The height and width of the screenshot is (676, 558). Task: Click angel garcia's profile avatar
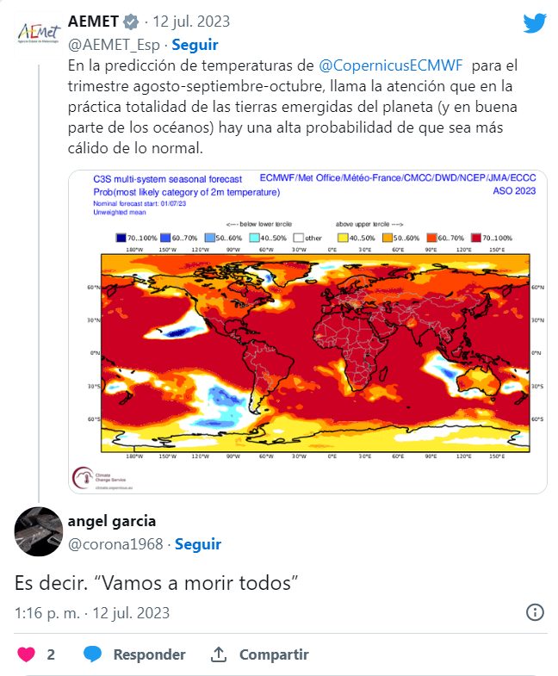pos(38,533)
